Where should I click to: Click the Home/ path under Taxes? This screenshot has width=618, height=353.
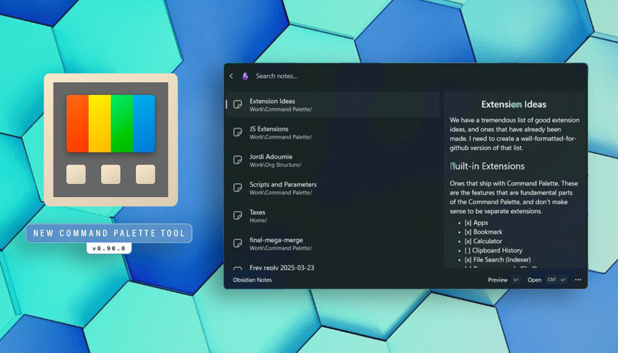click(x=259, y=220)
